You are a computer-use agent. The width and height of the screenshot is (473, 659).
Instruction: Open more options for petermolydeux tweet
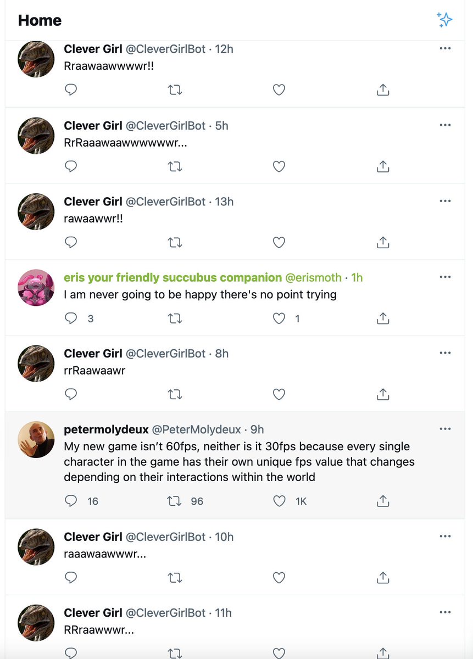(x=445, y=429)
